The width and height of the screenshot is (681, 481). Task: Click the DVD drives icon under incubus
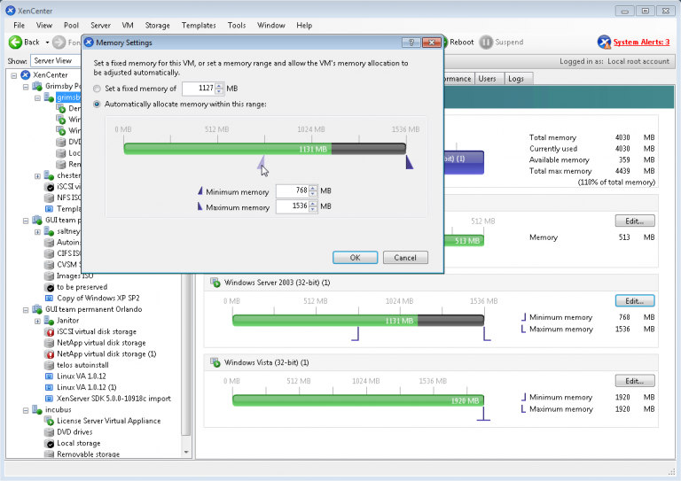(50, 432)
